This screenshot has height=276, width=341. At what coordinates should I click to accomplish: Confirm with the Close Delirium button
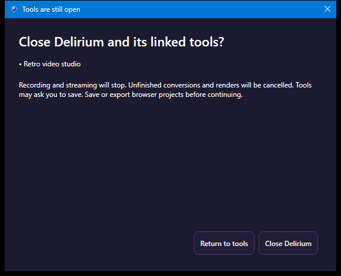pyautogui.click(x=288, y=243)
